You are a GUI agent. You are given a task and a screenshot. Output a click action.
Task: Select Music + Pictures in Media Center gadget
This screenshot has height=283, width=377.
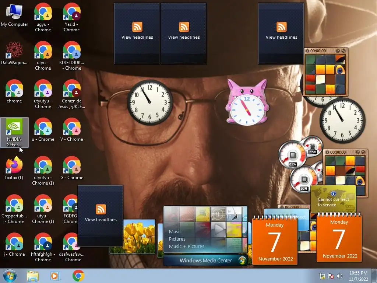186,246
